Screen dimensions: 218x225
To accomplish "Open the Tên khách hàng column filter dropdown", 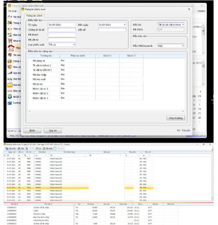I will (85, 155).
